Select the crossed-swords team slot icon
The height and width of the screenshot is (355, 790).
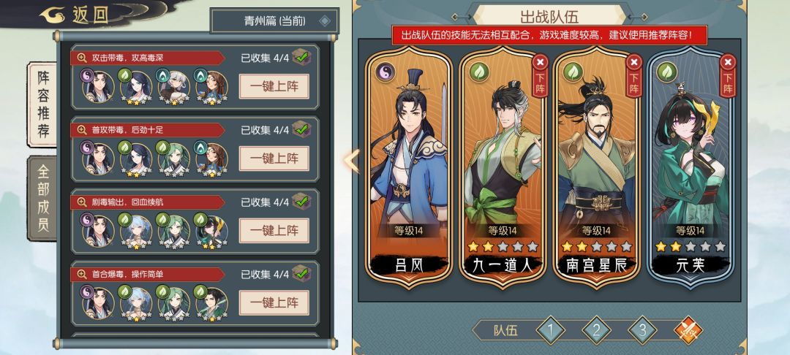688,330
